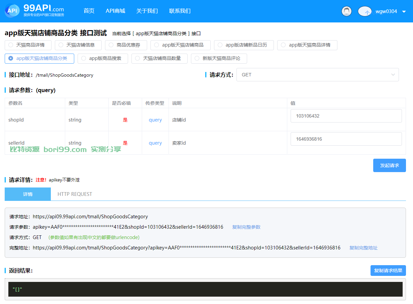Click the 传参类型 column header

(155, 103)
